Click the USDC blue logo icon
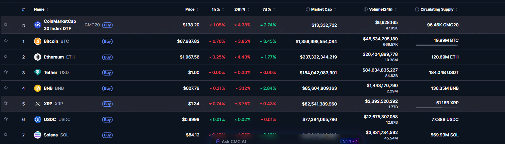 (38, 119)
